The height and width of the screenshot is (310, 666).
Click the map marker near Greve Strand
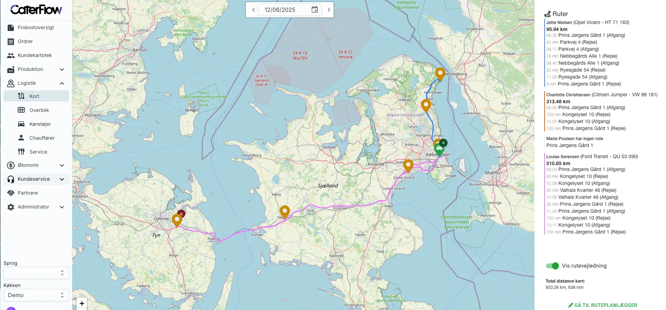[408, 166]
